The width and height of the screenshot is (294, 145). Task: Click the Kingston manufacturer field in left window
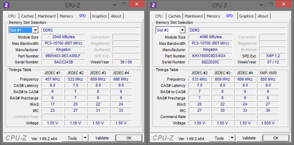click(63, 49)
